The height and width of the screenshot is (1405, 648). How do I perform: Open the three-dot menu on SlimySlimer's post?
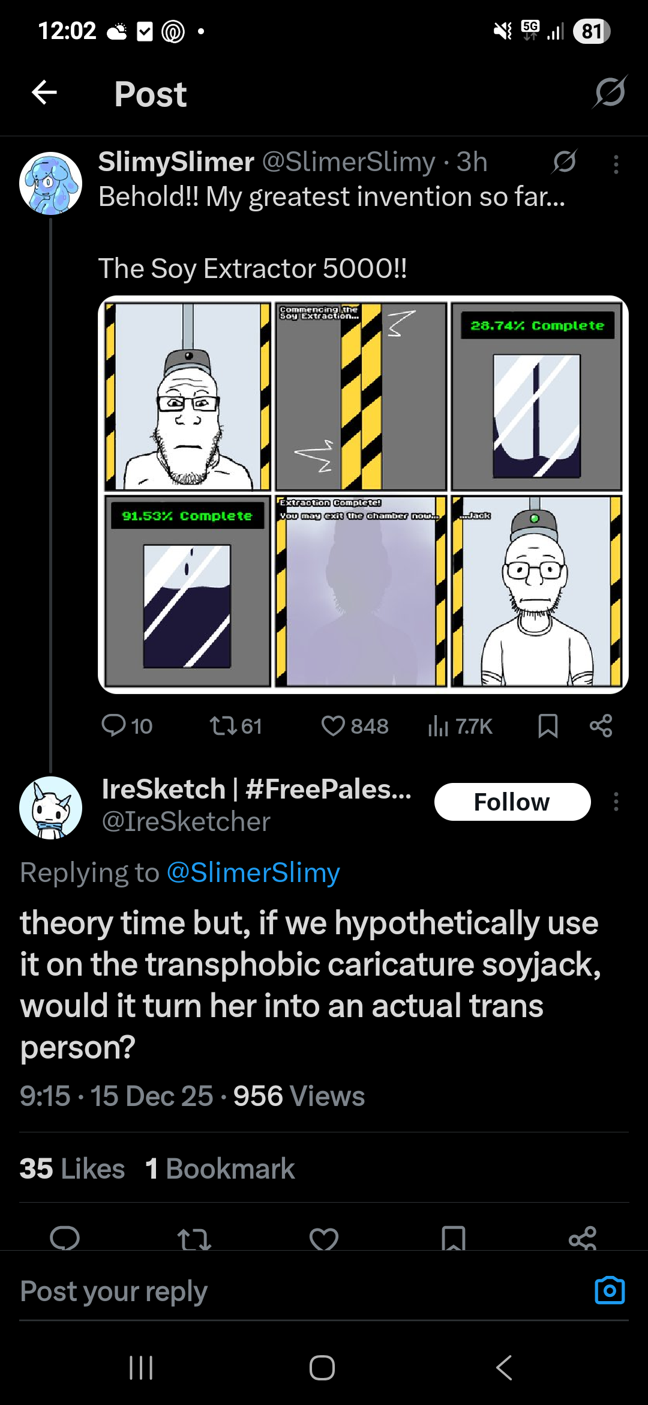coord(616,164)
